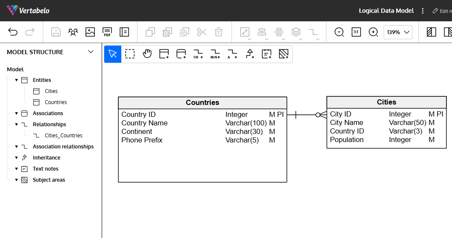
Task: Open the vertical align options dropdown
Action: point(284,39)
